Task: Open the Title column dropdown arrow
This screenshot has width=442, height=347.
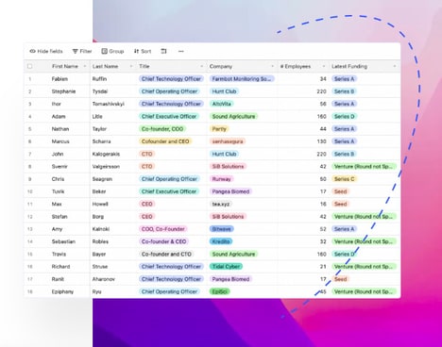Action: click(x=202, y=66)
